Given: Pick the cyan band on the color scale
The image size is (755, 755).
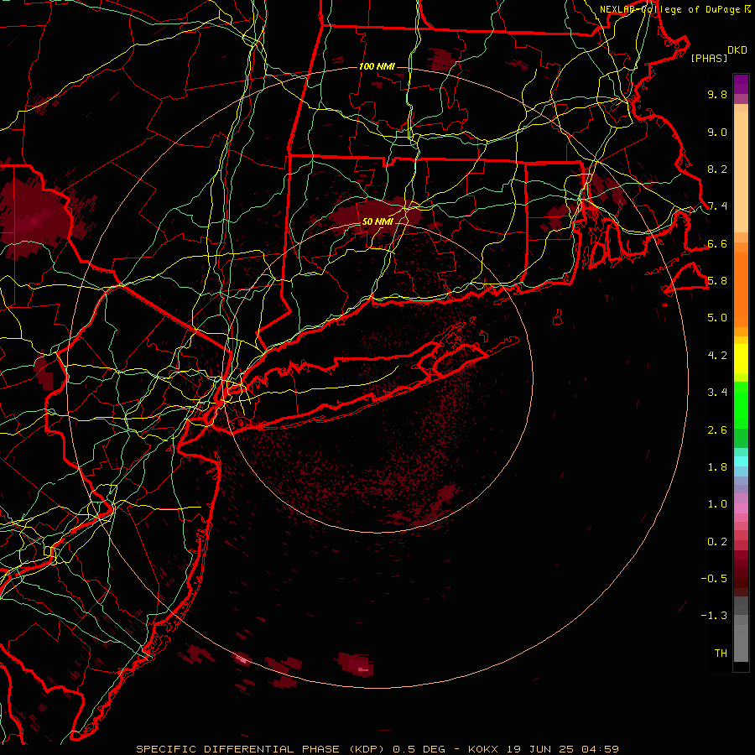Looking at the screenshot, I should pyautogui.click(x=741, y=461).
